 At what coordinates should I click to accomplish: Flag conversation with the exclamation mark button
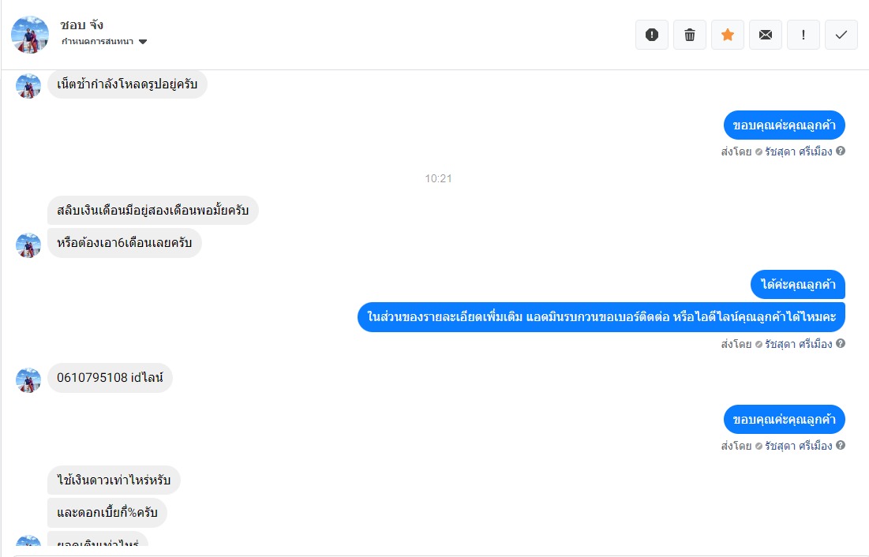(x=803, y=35)
